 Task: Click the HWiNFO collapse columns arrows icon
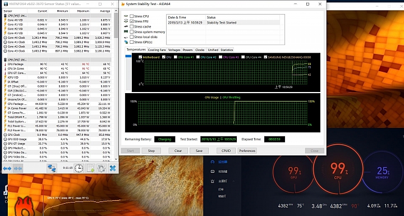point(18,168)
